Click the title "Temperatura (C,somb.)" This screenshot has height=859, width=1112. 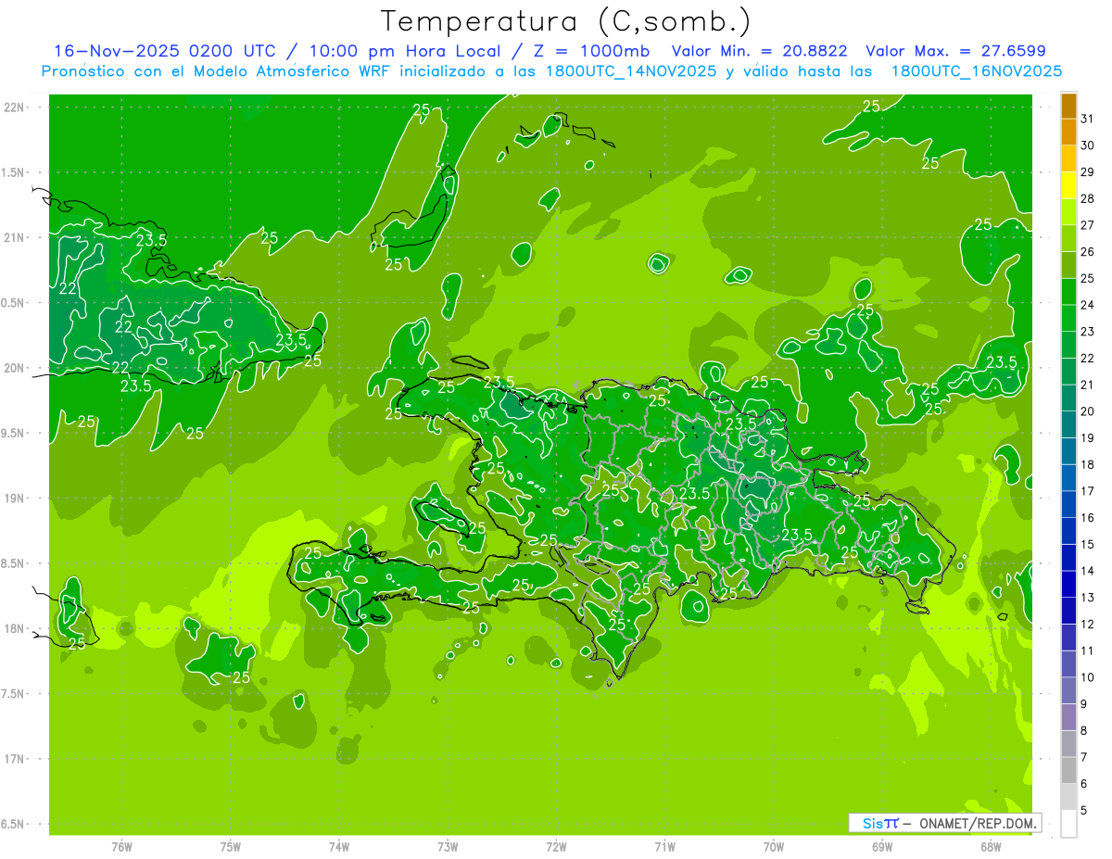(566, 22)
